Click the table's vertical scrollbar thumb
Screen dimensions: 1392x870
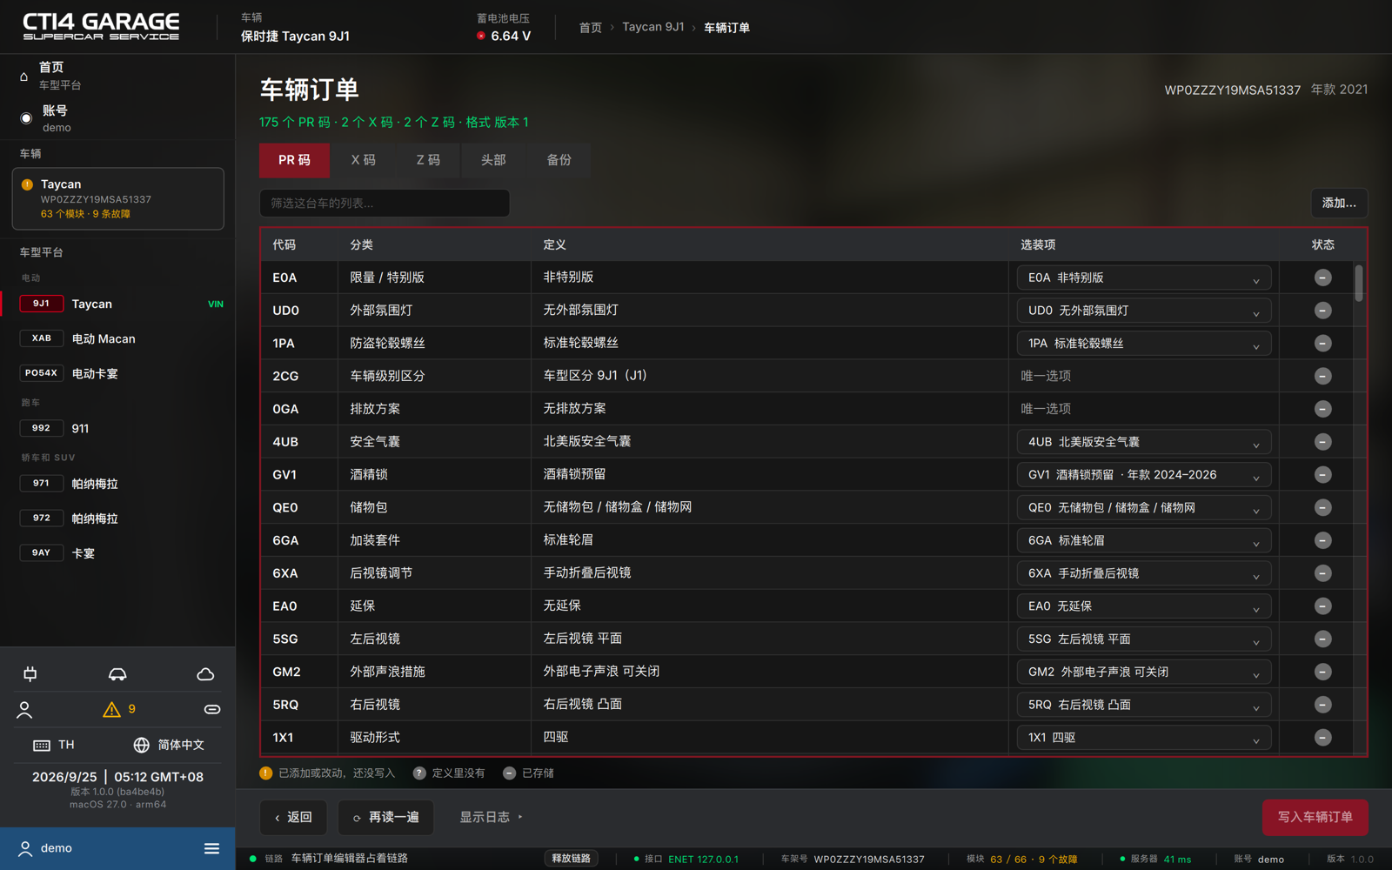[x=1359, y=284]
